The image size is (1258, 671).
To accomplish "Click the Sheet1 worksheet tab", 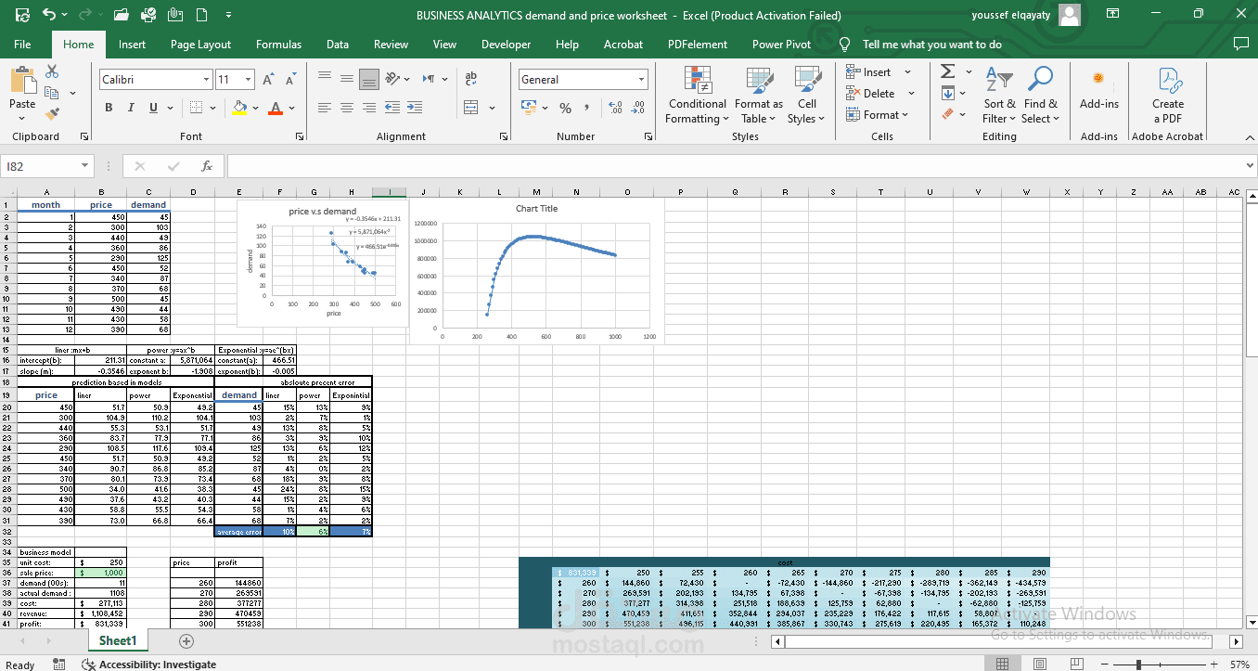I will pos(118,641).
